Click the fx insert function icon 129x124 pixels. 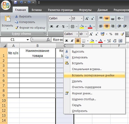point(48,39)
